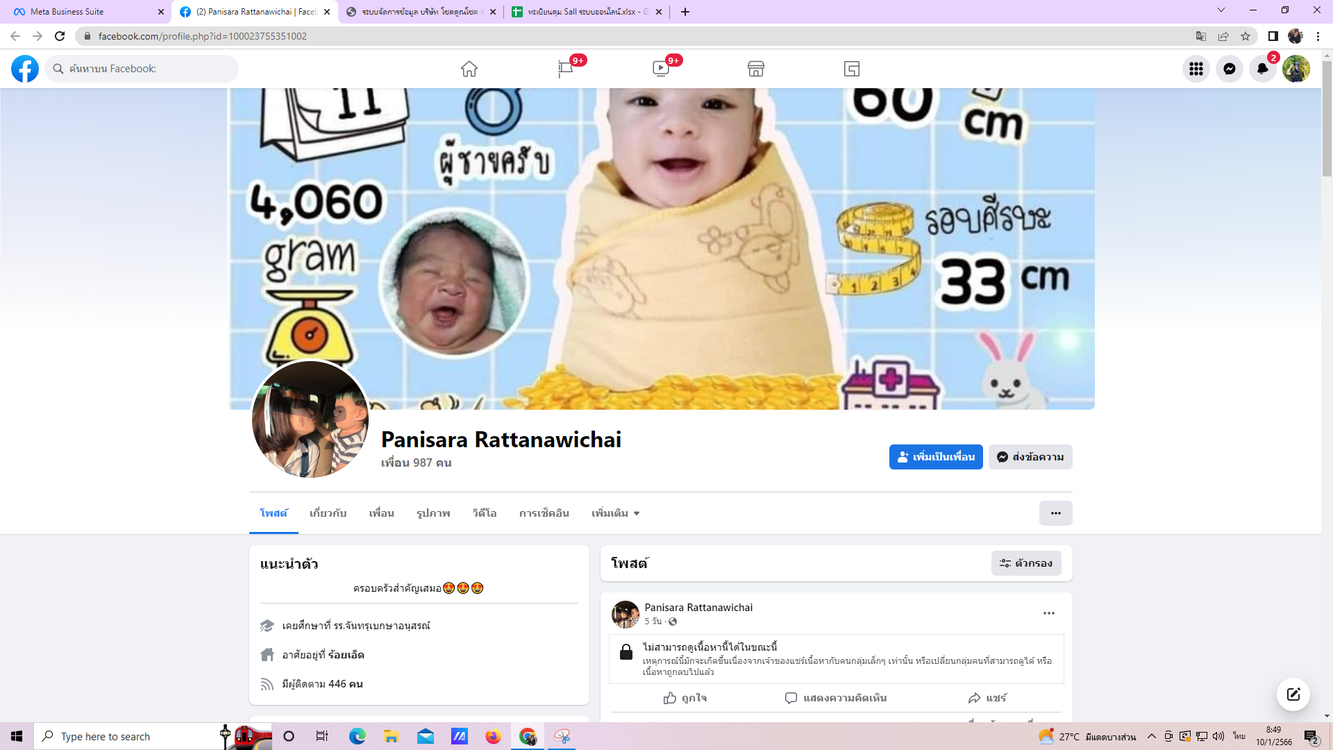Screen dimensions: 1333x750
Task: Open Messenger chat icon
Action: (1230, 69)
